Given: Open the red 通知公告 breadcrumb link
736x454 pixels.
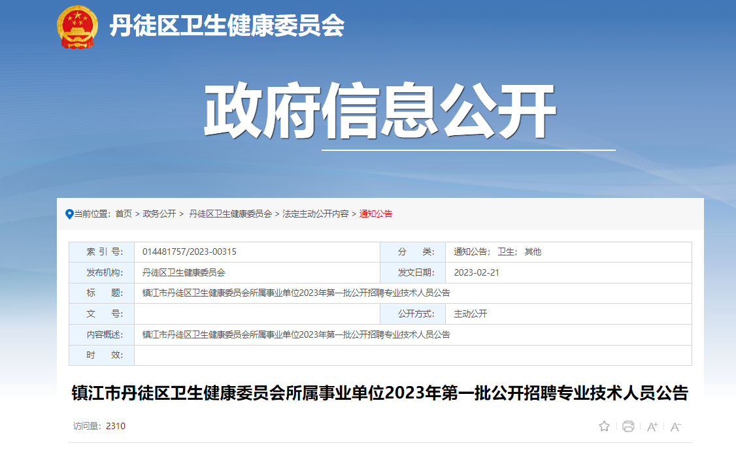Looking at the screenshot, I should click(376, 214).
